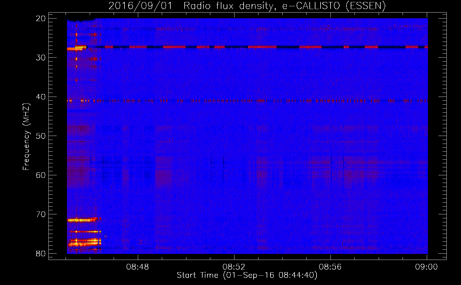This screenshot has height=285, width=461.
Task: Click the 08:48 time tick label
Action: click(x=138, y=267)
